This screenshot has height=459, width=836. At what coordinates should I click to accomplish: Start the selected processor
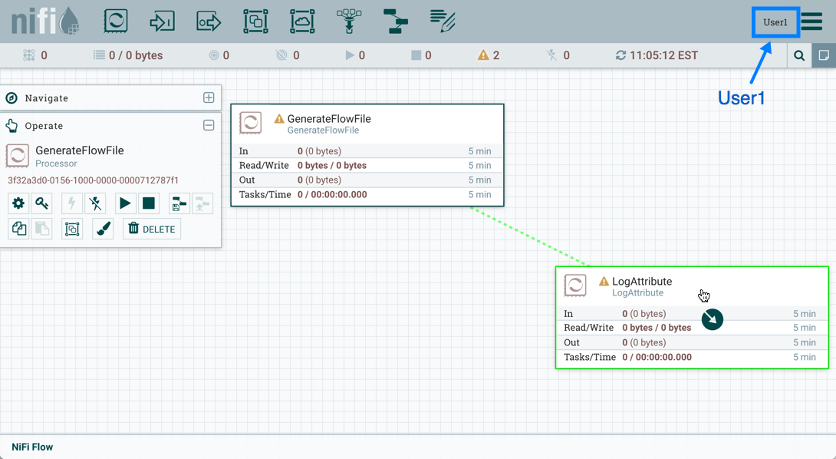(125, 203)
